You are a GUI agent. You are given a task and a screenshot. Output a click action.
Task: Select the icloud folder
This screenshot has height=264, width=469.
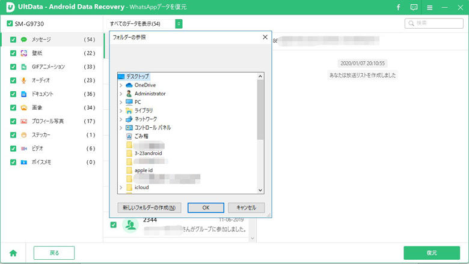click(141, 187)
